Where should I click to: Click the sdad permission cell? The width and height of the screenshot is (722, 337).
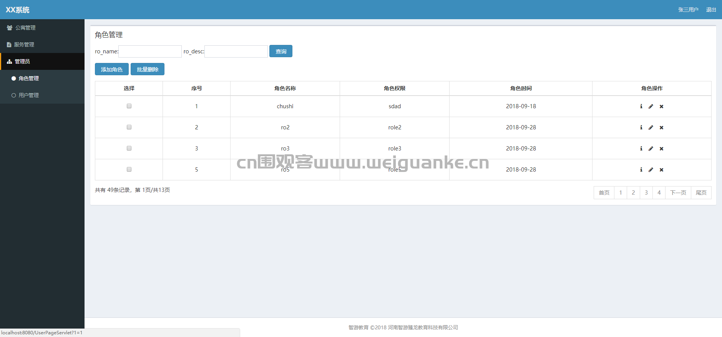point(395,106)
